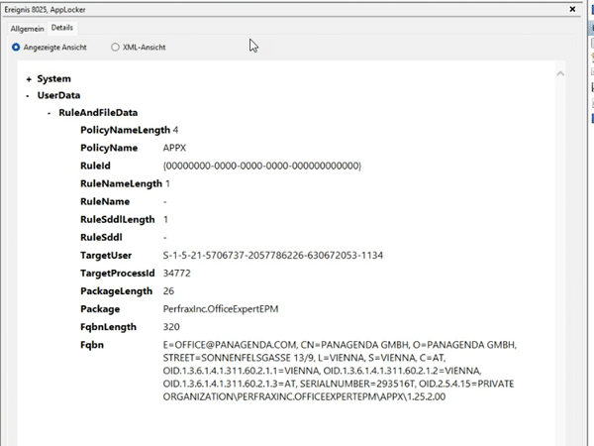Click the RuleNameLength label

pyautogui.click(x=121, y=183)
